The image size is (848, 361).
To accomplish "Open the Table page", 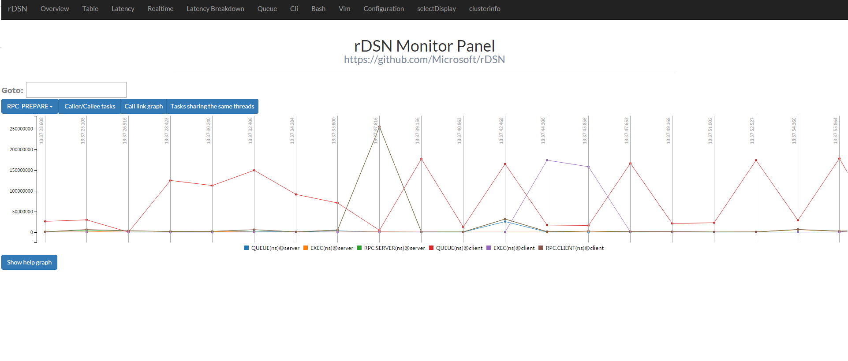I will (90, 9).
